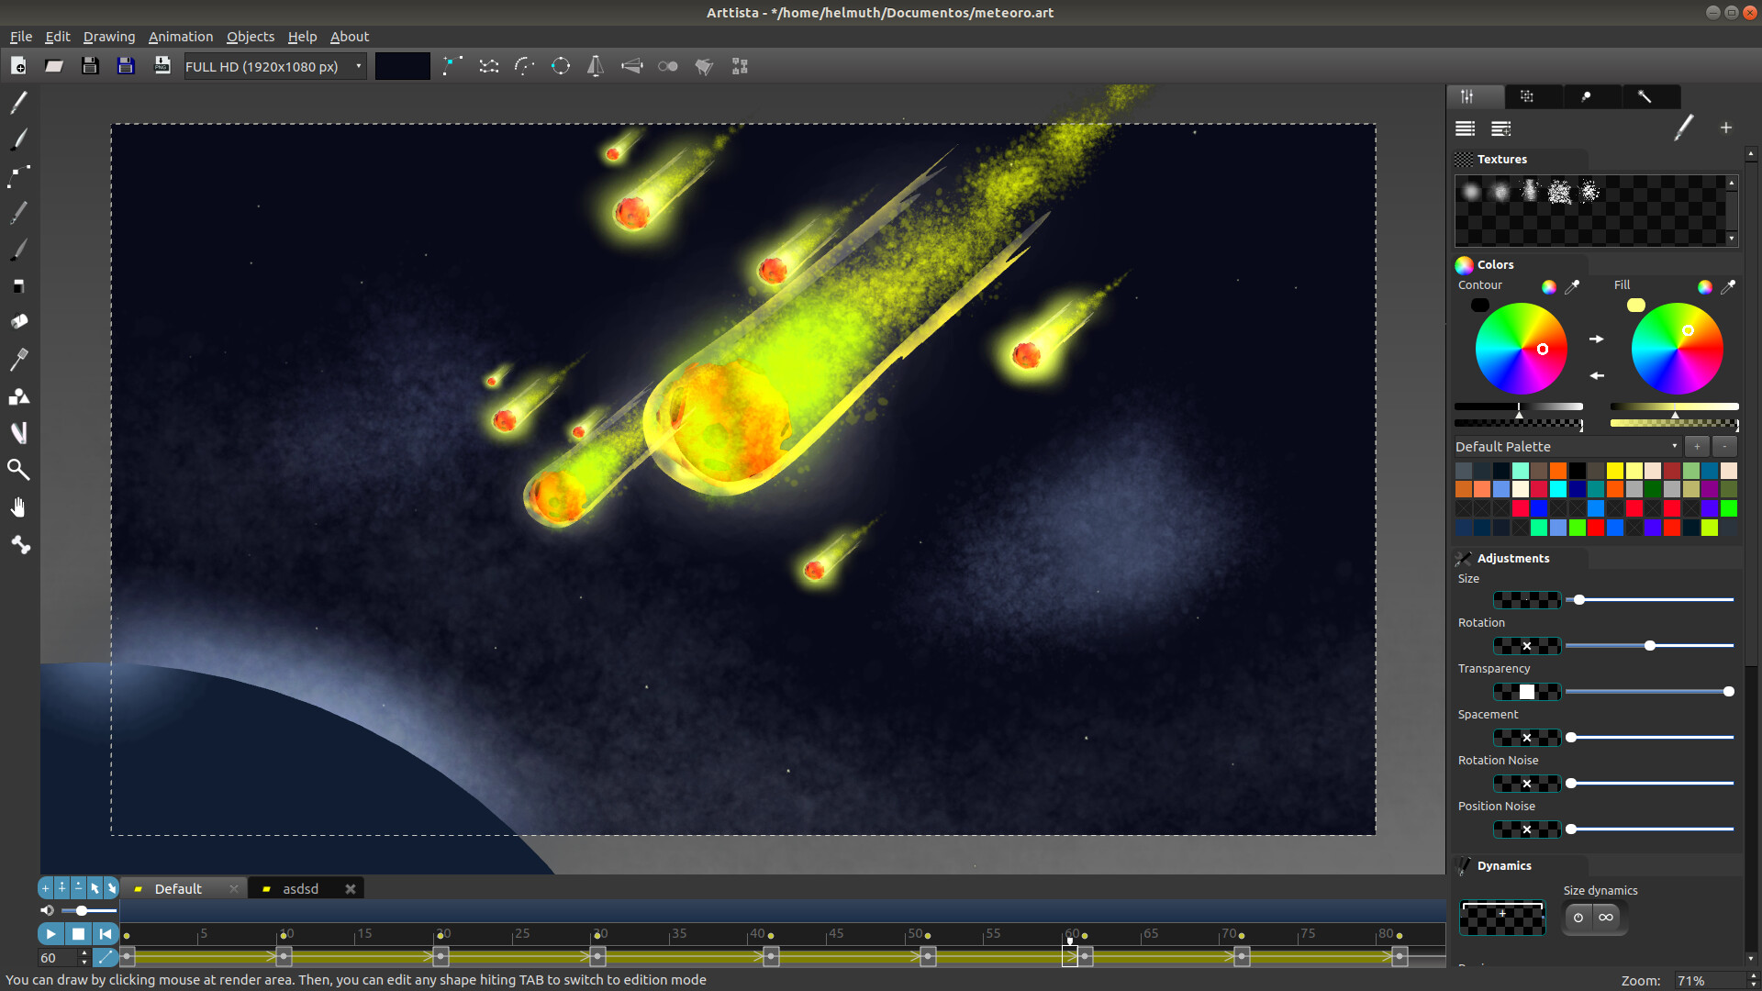The width and height of the screenshot is (1762, 991).
Task: Select the Brush tool in the left toolbar
Action: pos(18,139)
